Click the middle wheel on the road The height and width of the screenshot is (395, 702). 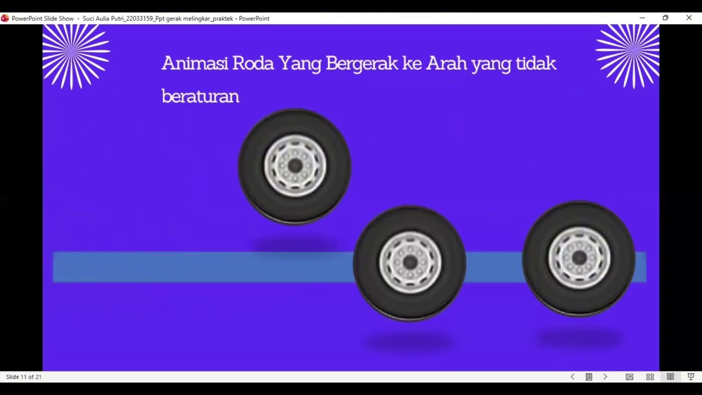(410, 263)
